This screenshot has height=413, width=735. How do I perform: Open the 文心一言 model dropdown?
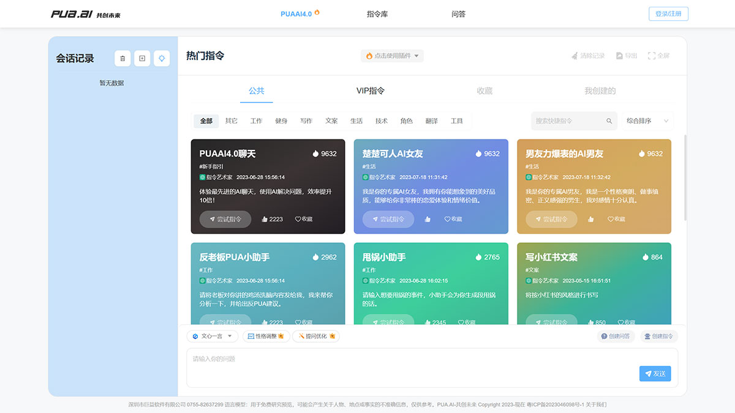[x=213, y=336]
